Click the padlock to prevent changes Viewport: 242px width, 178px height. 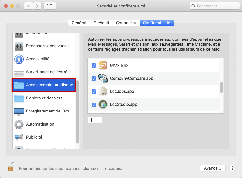pos(11,167)
